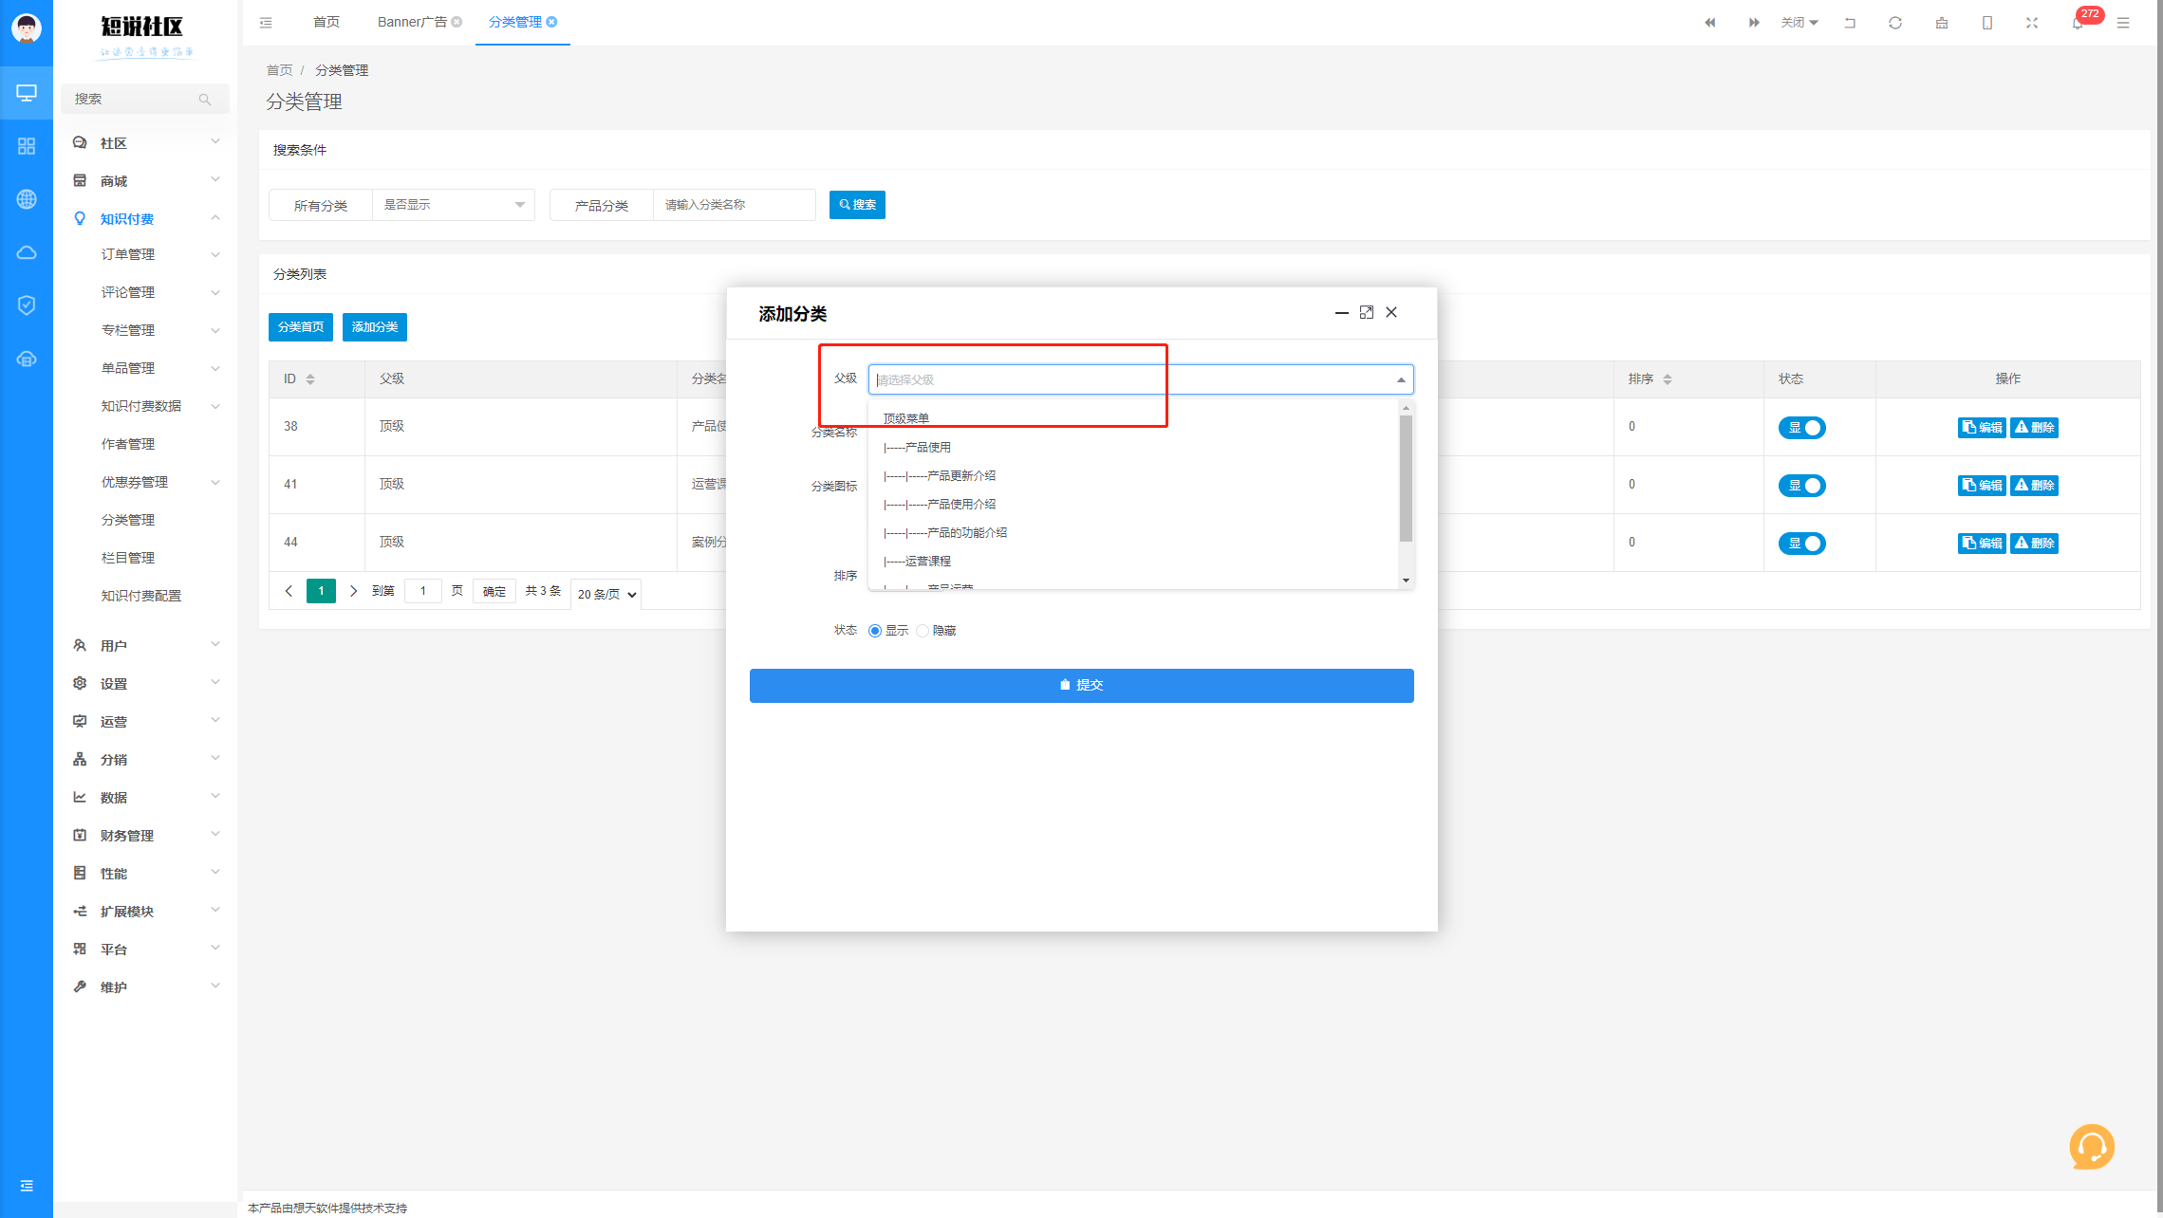Switch to the 首页 tab
The width and height of the screenshot is (2163, 1218).
click(326, 22)
